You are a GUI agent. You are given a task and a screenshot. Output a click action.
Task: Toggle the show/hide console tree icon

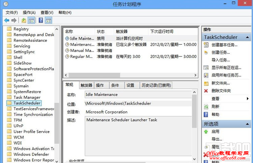(32, 21)
